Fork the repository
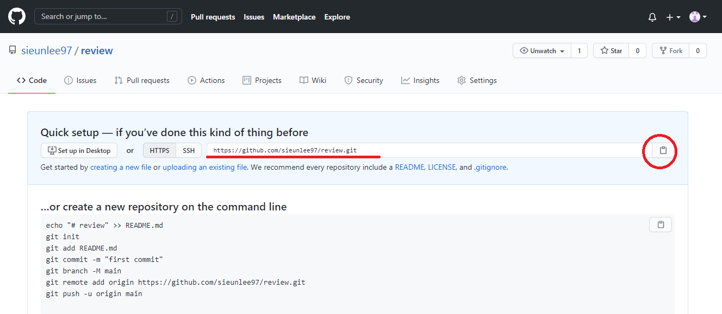This screenshot has width=722, height=314. point(670,50)
